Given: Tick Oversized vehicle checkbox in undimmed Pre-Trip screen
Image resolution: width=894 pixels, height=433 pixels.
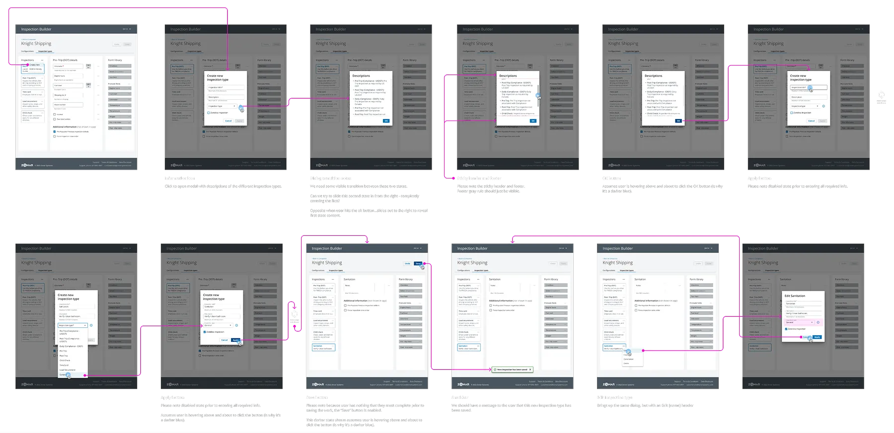Looking at the screenshot, I should [54, 119].
